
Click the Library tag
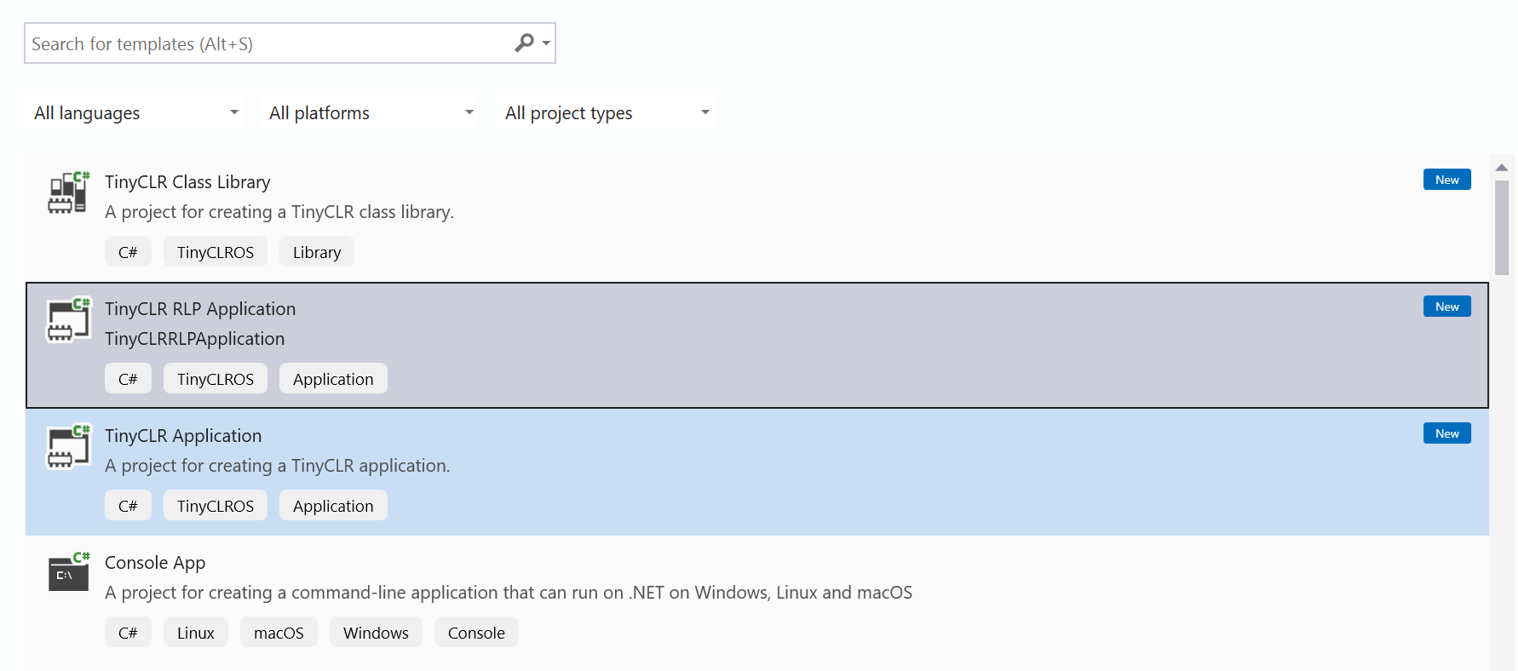coord(317,252)
